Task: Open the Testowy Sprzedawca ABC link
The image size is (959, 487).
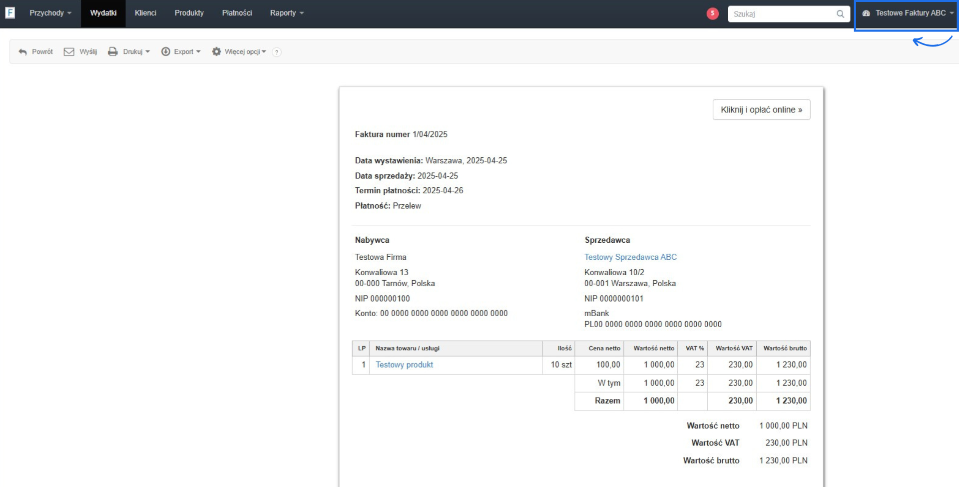Action: pos(630,257)
